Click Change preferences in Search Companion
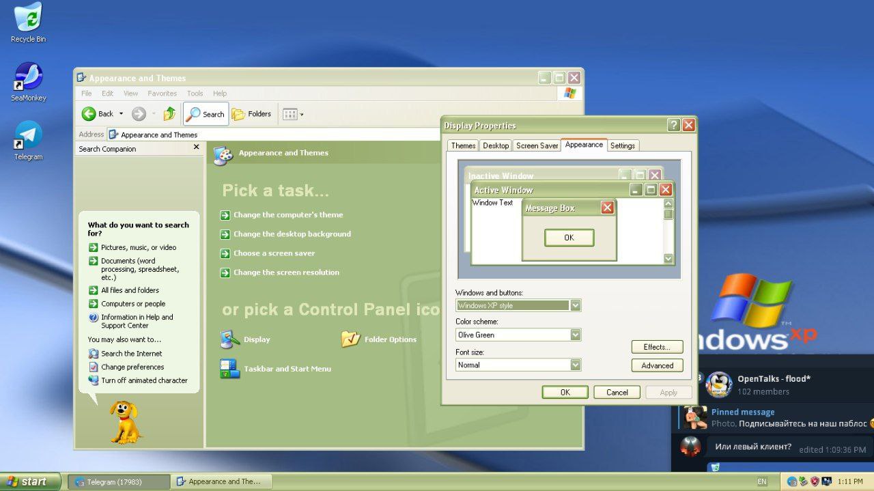This screenshot has height=491, width=874. tap(126, 367)
